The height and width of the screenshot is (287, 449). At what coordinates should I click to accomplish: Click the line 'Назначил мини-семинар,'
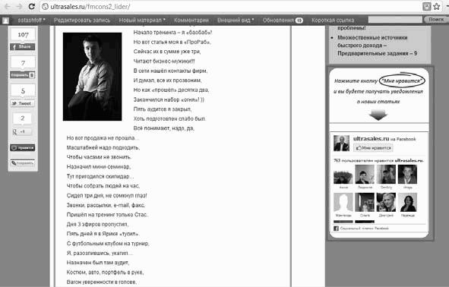point(99,166)
